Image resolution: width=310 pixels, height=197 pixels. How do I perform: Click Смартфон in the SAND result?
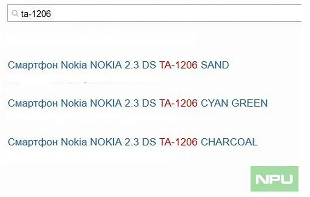pyautogui.click(x=33, y=65)
